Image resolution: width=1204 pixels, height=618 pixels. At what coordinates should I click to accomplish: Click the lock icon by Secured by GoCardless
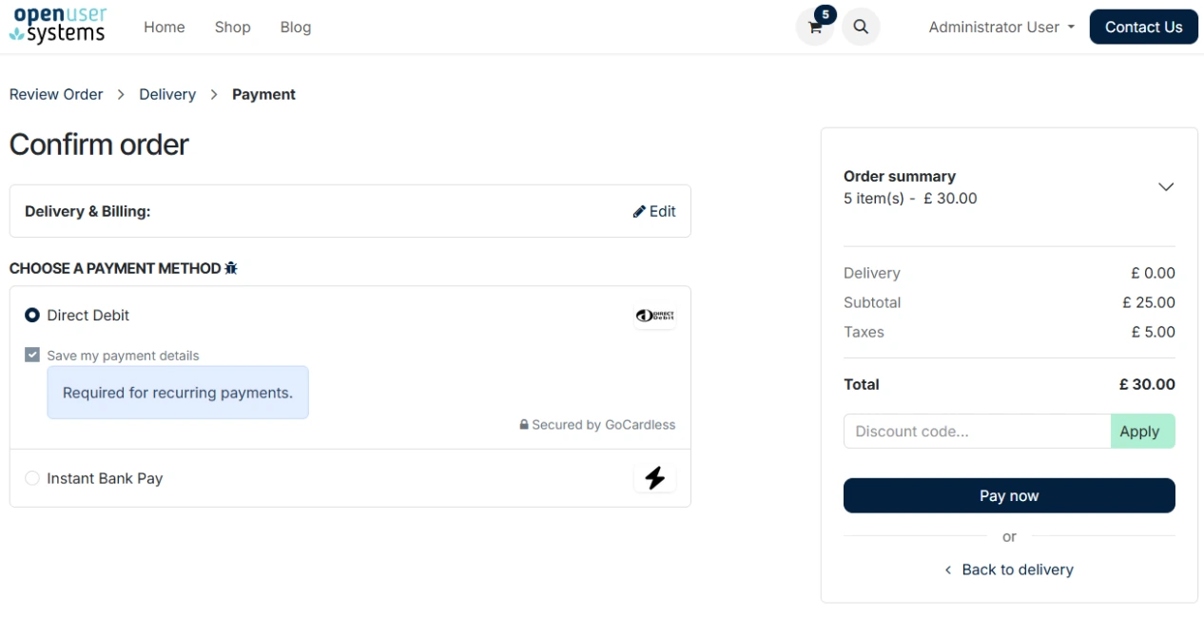click(524, 425)
